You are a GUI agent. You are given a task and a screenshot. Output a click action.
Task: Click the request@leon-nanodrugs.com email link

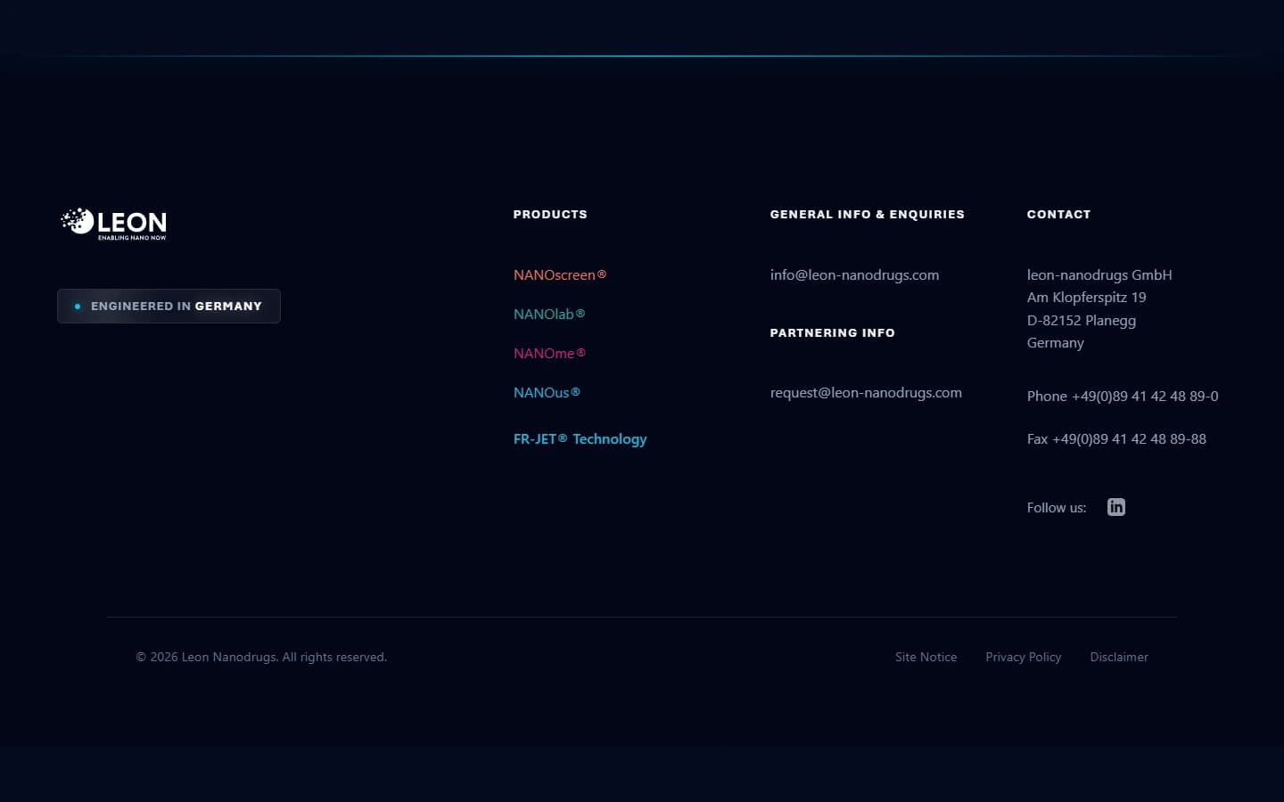coord(866,392)
